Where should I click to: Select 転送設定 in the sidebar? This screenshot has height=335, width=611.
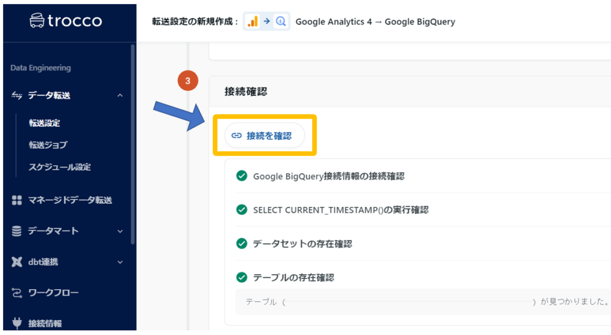point(45,123)
